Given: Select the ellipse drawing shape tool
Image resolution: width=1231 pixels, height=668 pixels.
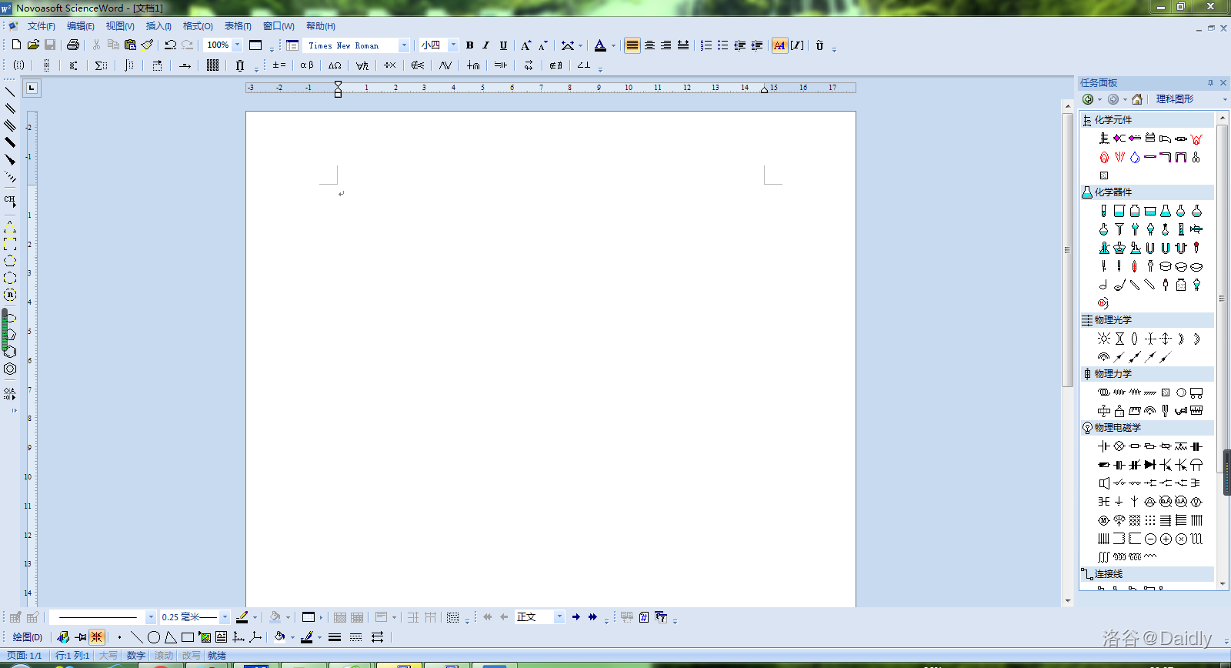Looking at the screenshot, I should 154,637.
